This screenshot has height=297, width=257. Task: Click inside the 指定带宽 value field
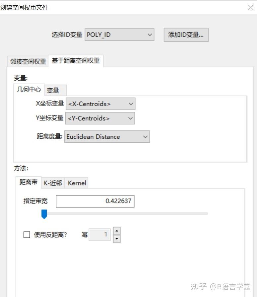(95, 201)
